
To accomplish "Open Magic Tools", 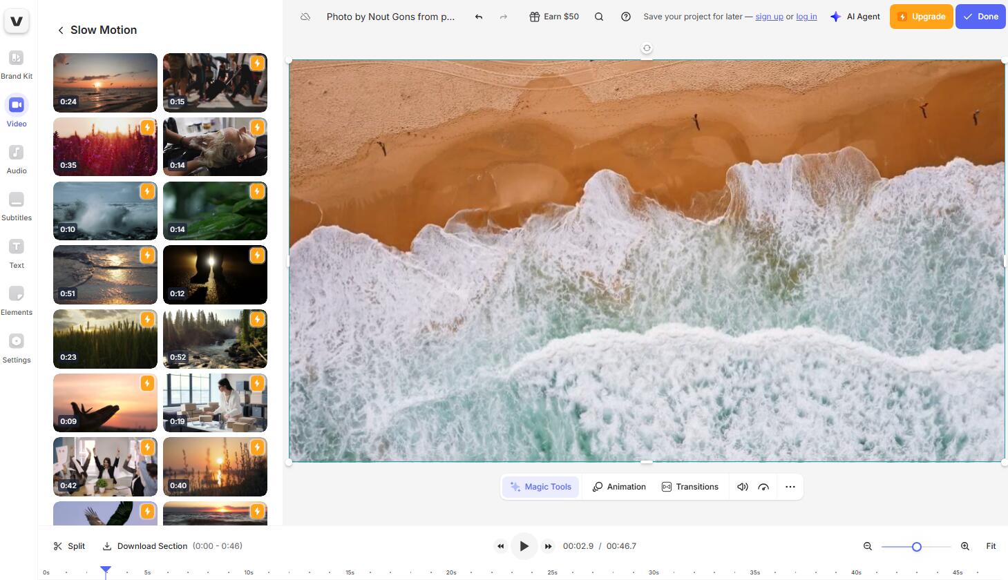I will click(541, 487).
